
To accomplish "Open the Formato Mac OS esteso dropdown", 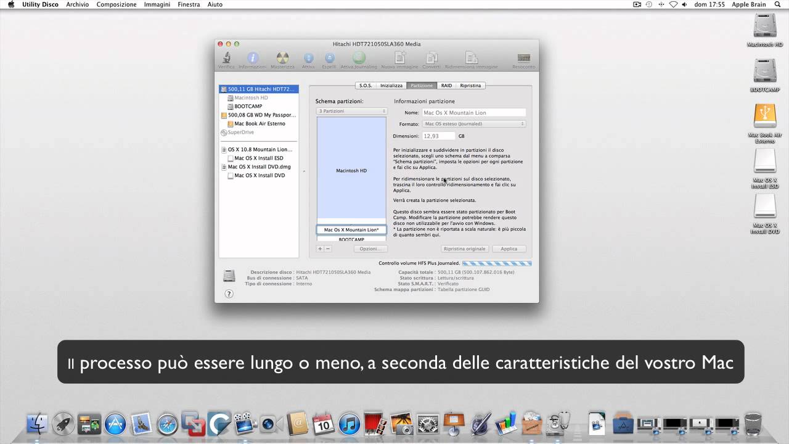I will click(x=474, y=123).
